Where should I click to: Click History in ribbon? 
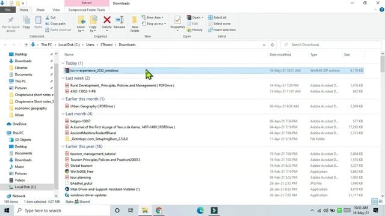pos(195,29)
